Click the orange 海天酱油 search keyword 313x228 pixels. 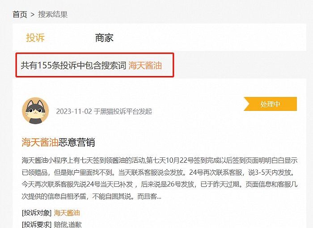pyautogui.click(x=145, y=65)
